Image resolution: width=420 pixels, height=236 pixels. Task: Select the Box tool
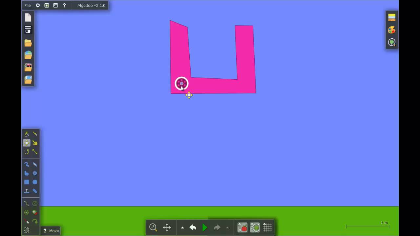[27, 182]
